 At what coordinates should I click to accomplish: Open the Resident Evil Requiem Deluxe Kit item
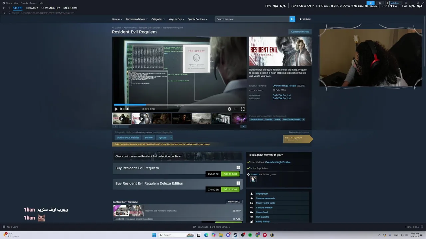177,211
